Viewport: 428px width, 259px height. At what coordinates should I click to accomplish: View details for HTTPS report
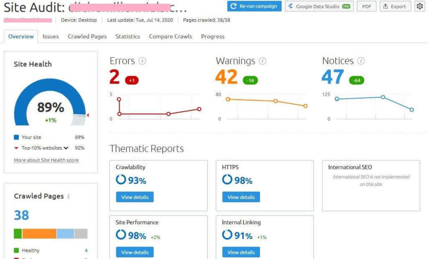241,197
